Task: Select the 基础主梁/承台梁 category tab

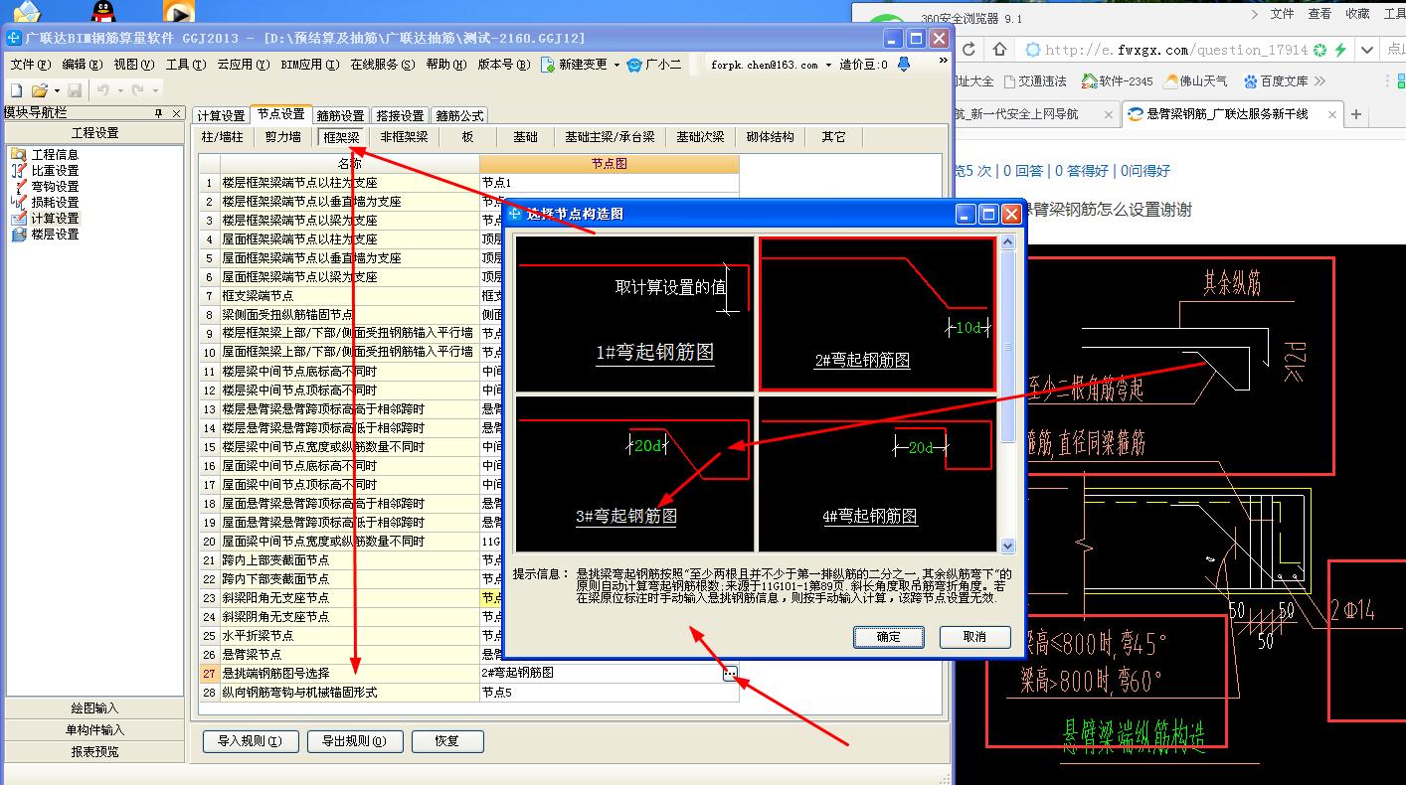Action: click(x=610, y=137)
